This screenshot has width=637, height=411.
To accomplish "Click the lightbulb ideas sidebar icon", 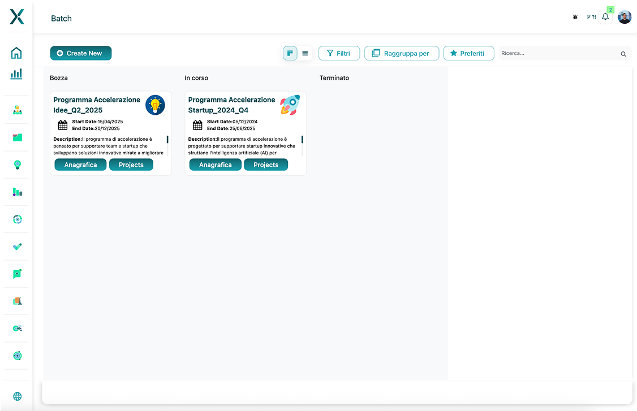I will click(x=17, y=165).
